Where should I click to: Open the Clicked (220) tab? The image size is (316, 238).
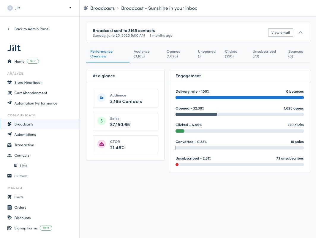[231, 54]
